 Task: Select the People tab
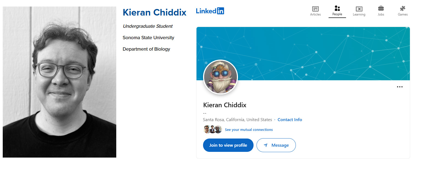click(x=337, y=11)
